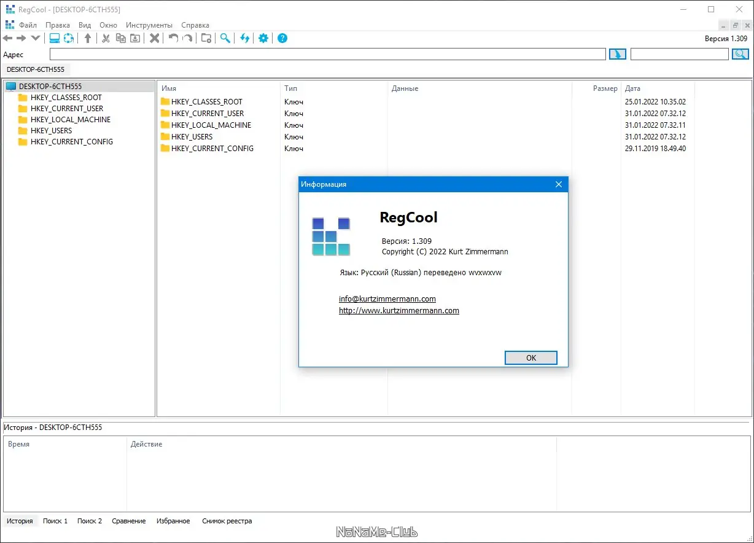The height and width of the screenshot is (543, 754).
Task: Click the New Key folder icon
Action: (x=206, y=38)
